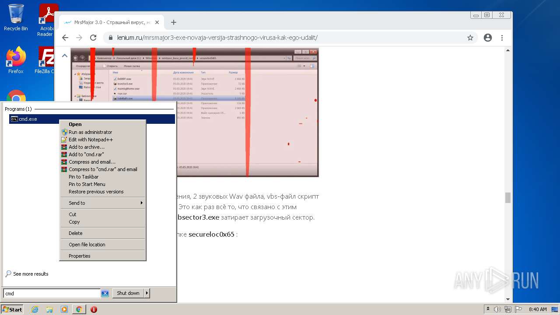Viewport: 560px width, 315px height.
Task: Click the scroll-to-top chevron on page
Action: click(x=64, y=56)
